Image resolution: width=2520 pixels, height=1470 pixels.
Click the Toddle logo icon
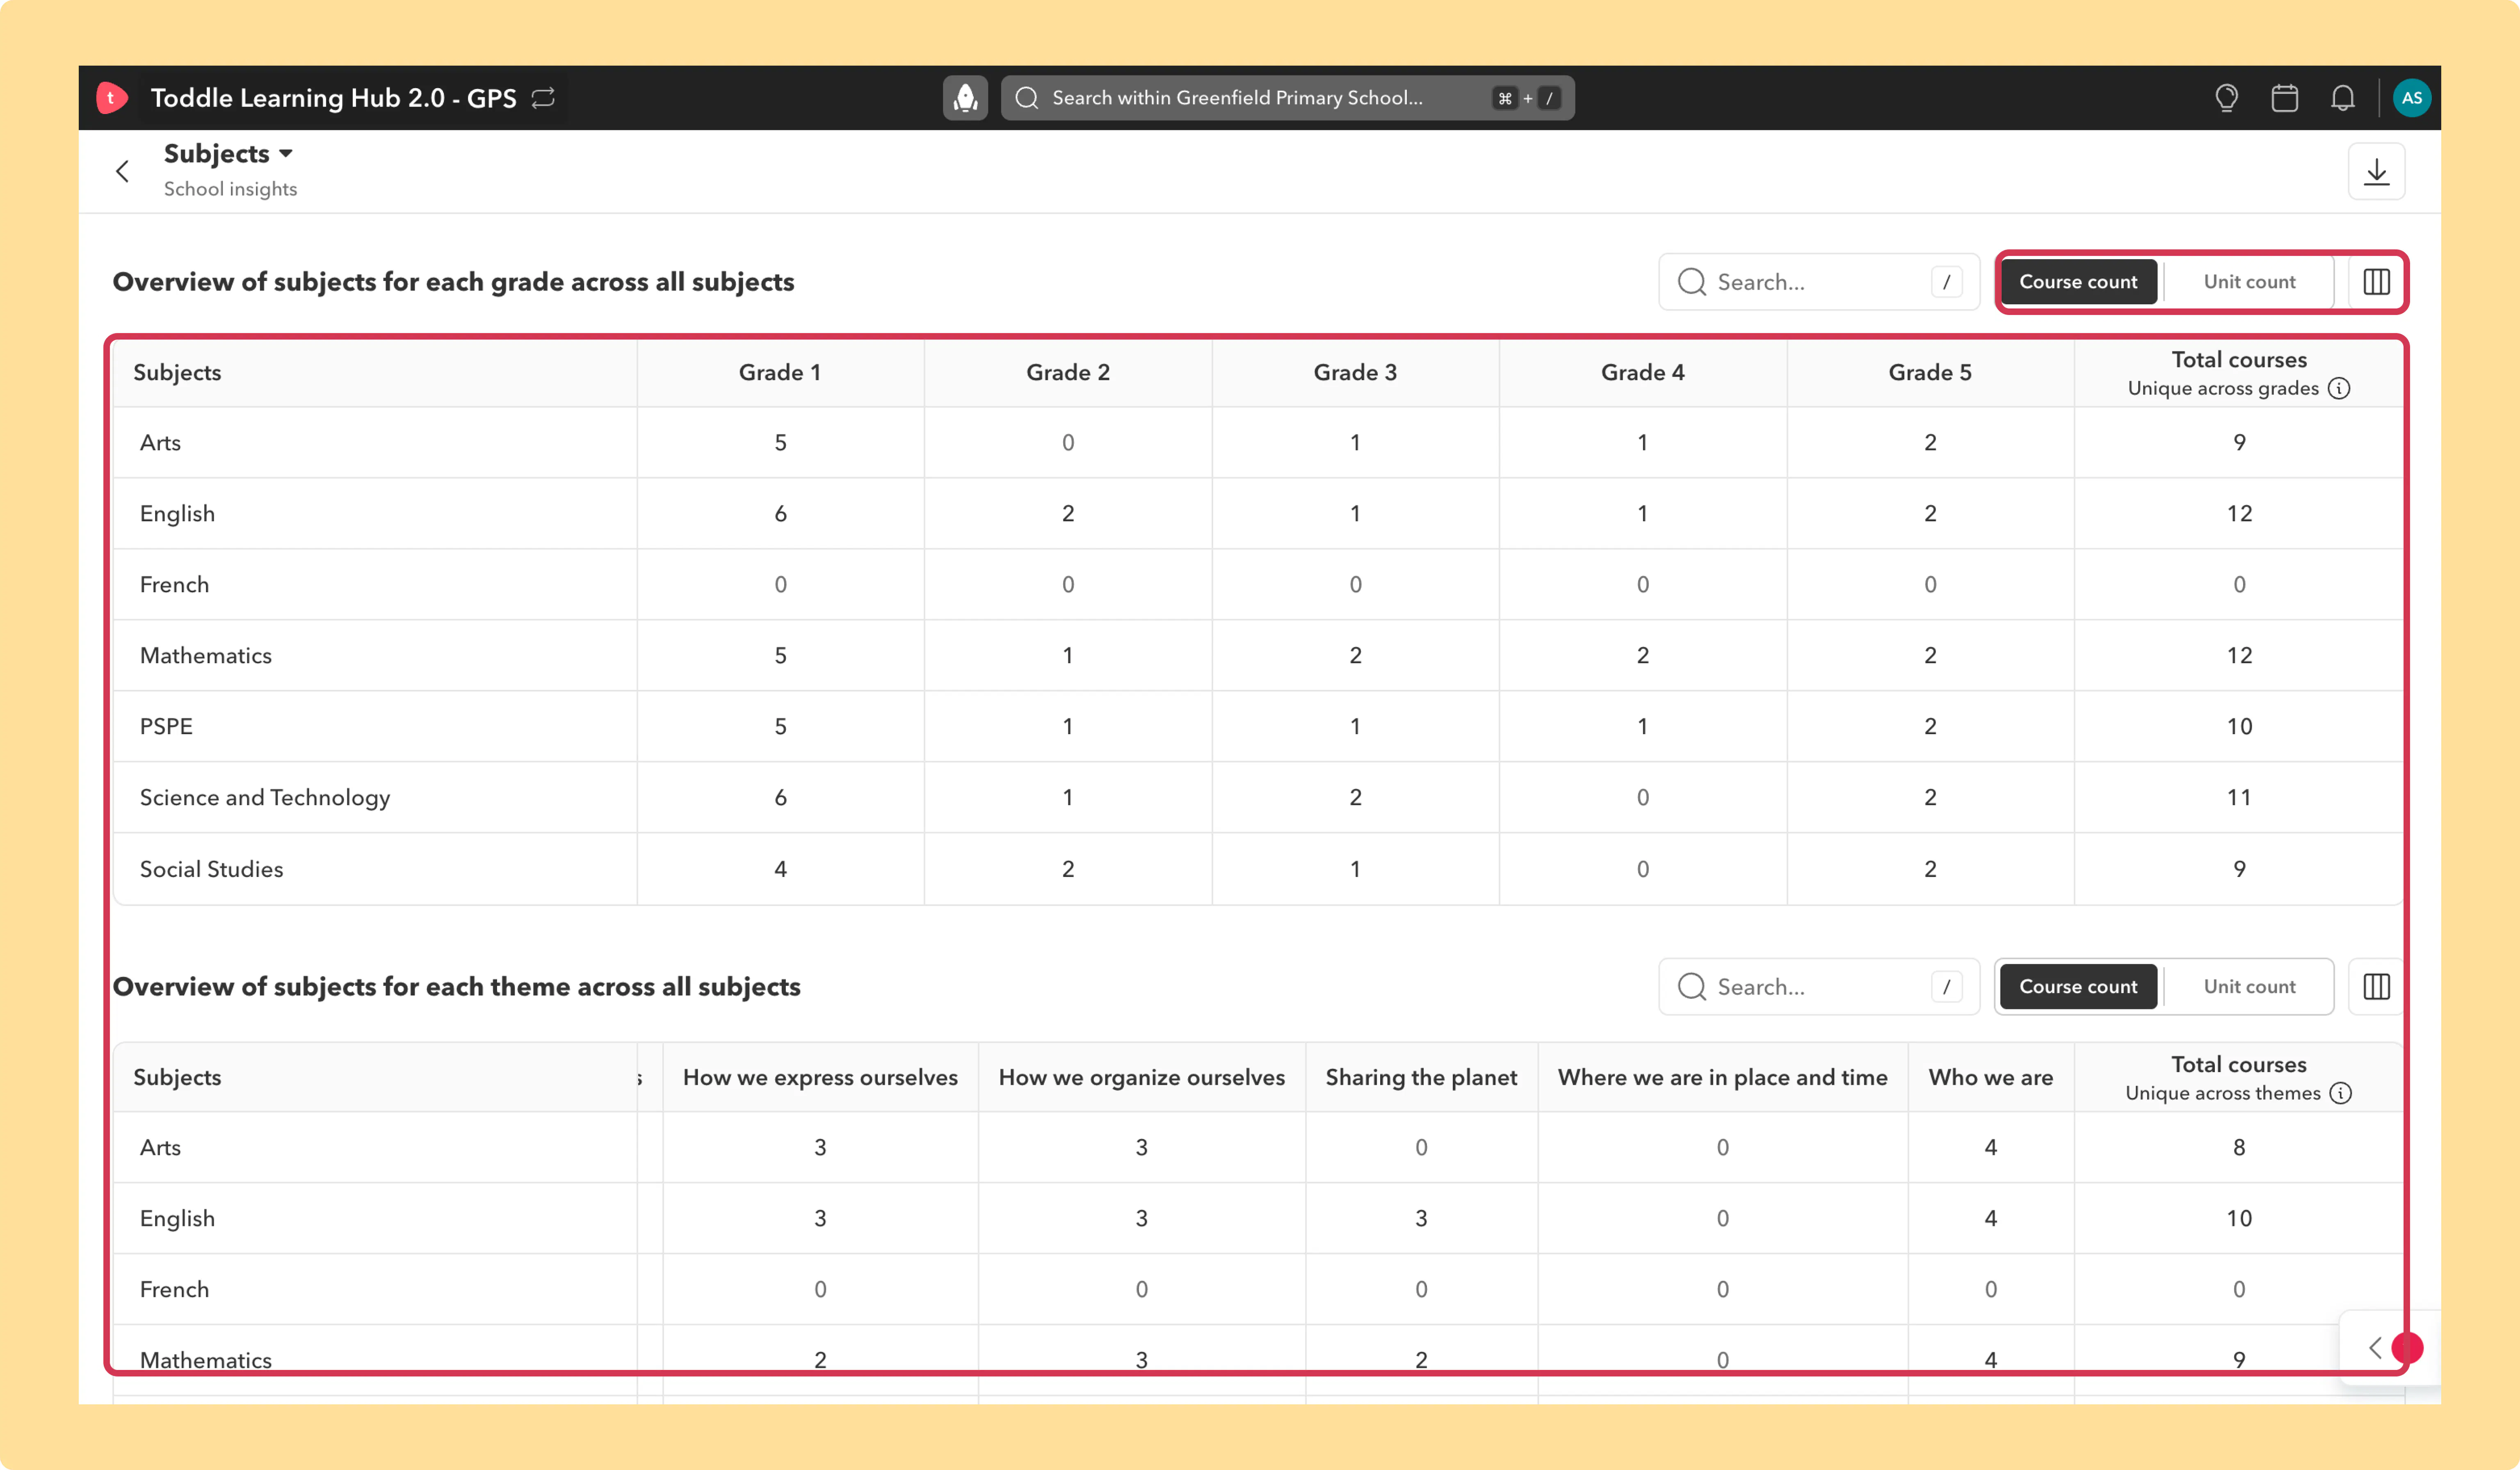111,98
